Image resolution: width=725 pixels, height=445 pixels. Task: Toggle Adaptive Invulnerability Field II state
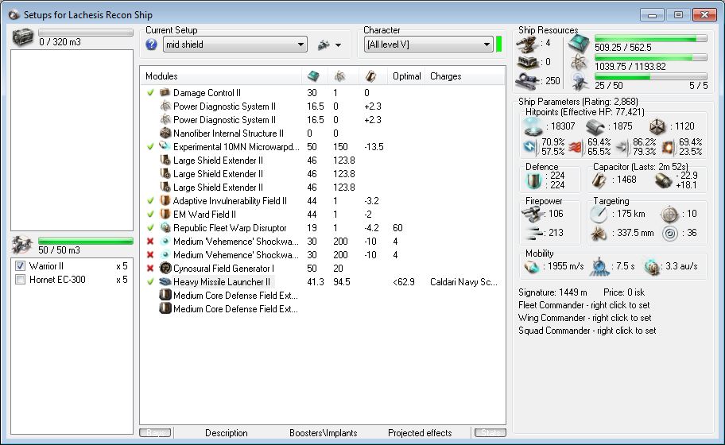pos(149,200)
